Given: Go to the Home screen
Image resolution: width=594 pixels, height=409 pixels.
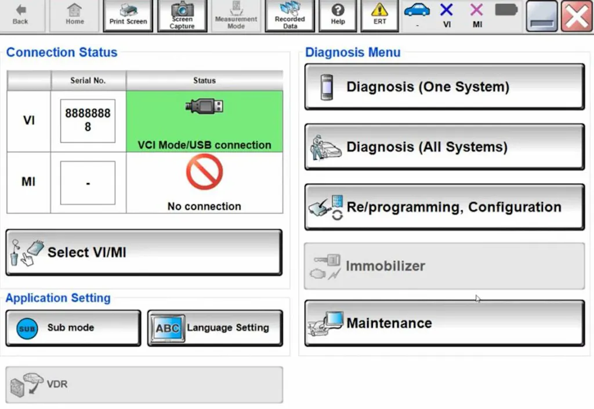Looking at the screenshot, I should click(74, 15).
